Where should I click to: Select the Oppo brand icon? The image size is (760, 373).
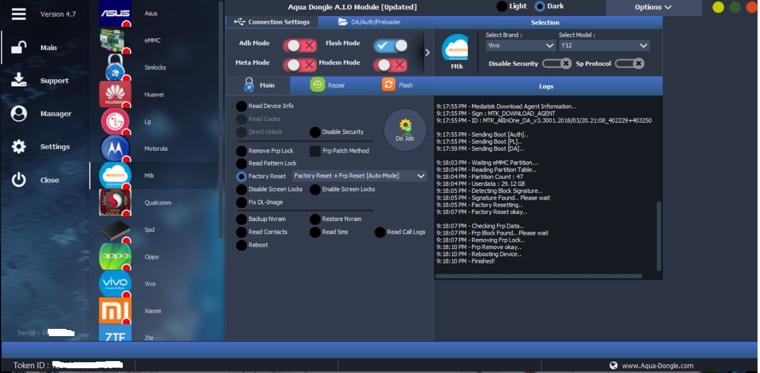click(115, 257)
